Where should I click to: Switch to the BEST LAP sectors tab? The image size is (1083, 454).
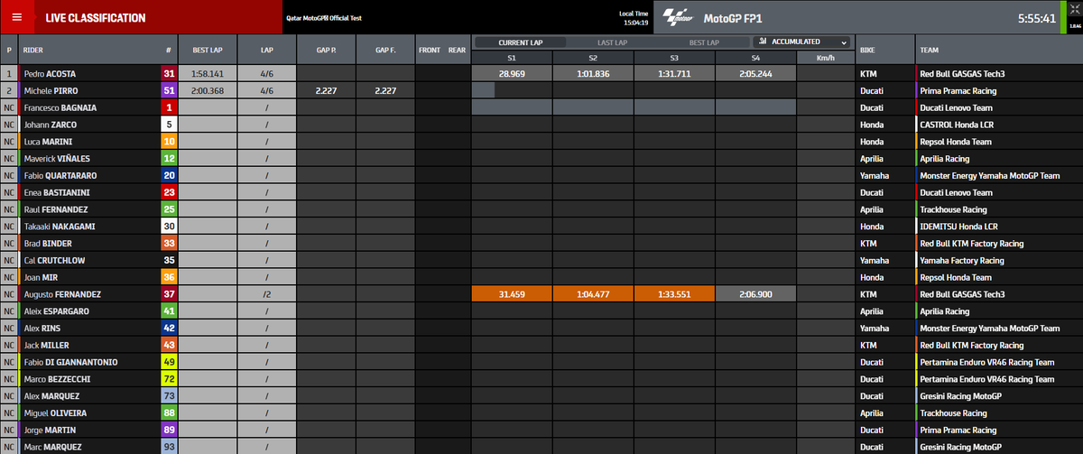[704, 42]
